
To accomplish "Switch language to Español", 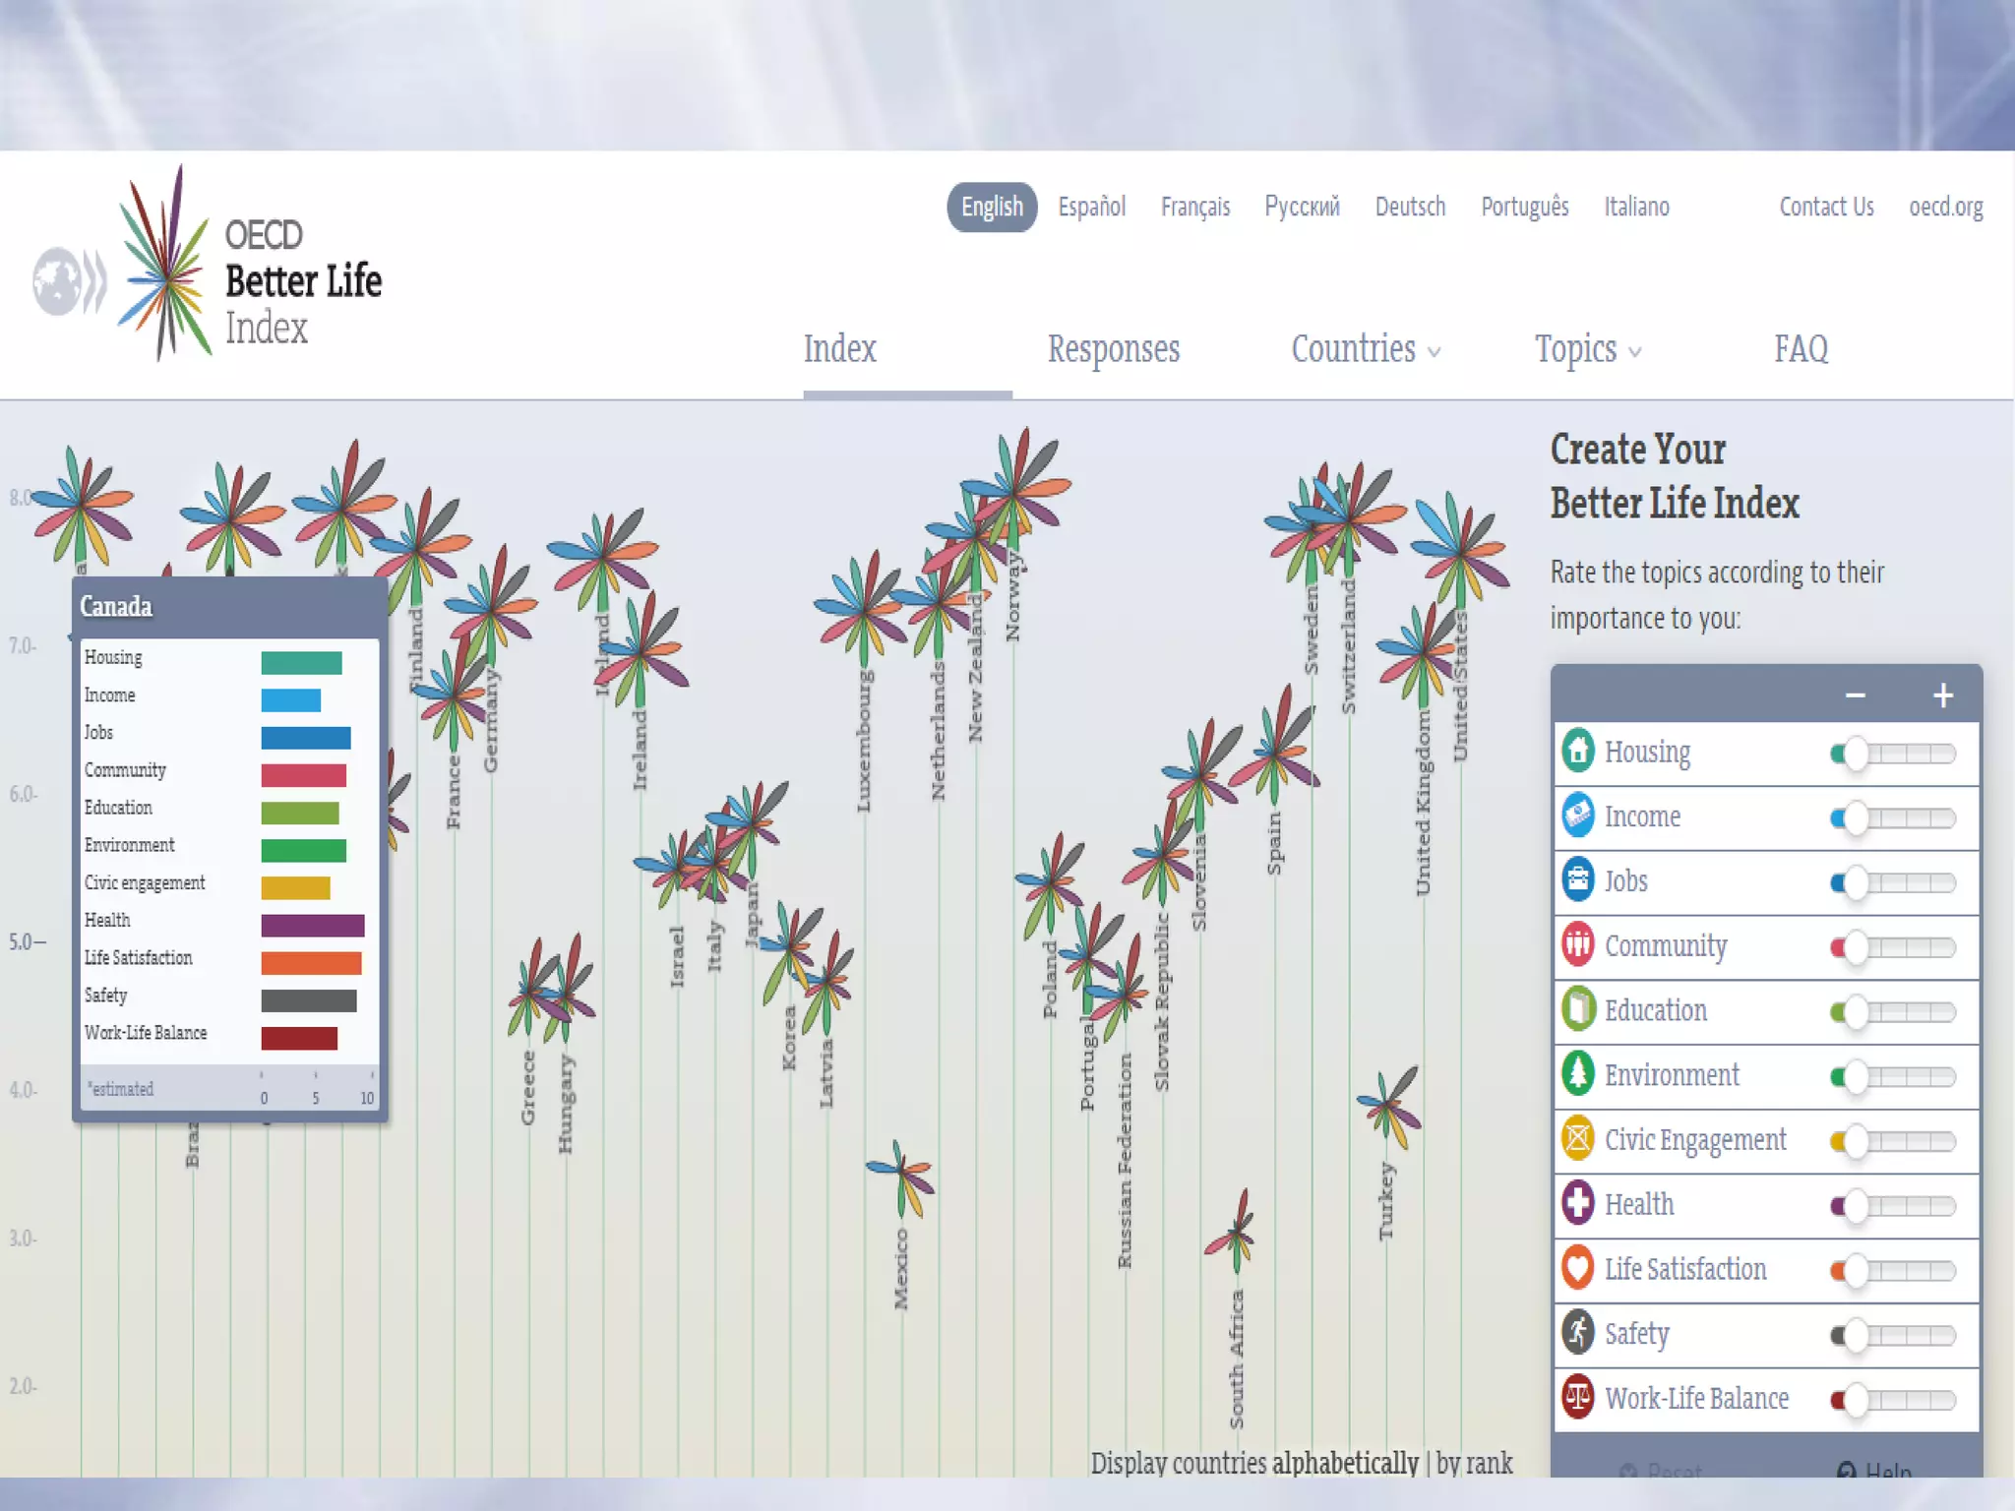I will [1091, 208].
